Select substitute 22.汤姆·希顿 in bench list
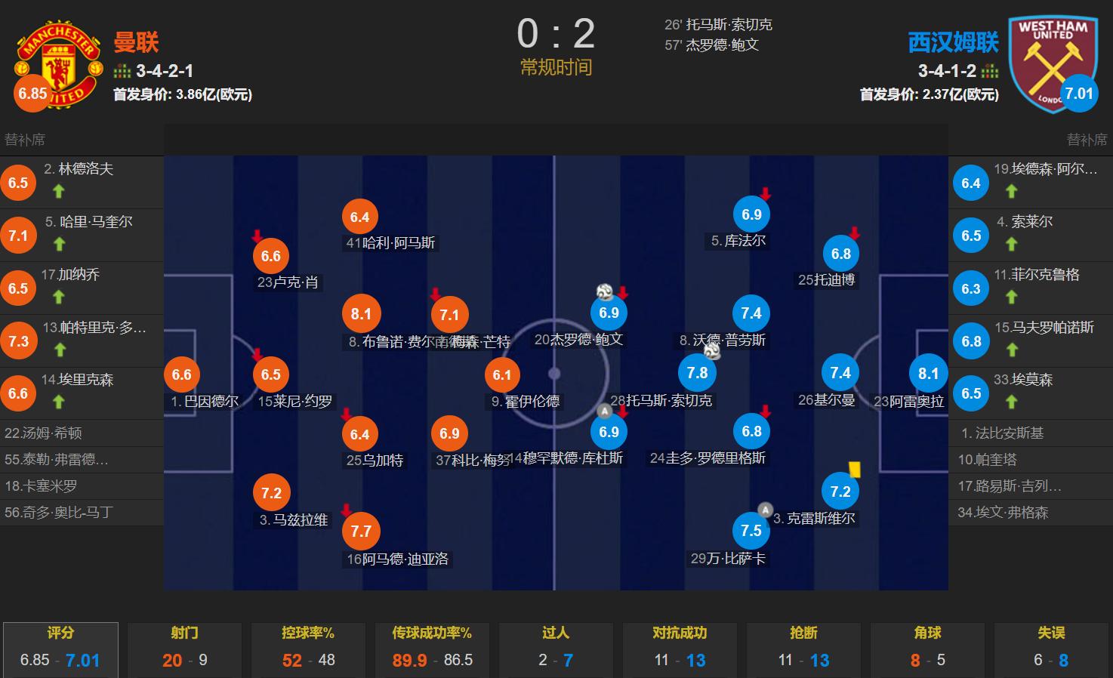Viewport: 1113px width, 678px height. coord(82,433)
